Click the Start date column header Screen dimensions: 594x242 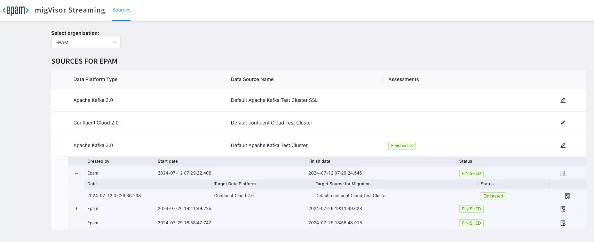[168, 161]
